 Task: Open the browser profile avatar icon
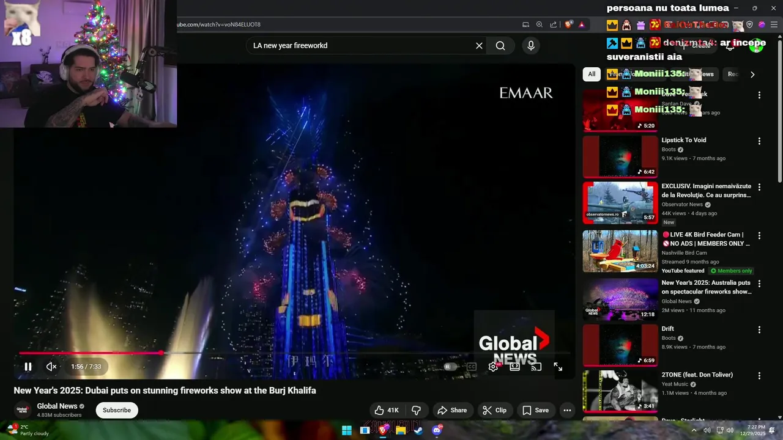762,24
